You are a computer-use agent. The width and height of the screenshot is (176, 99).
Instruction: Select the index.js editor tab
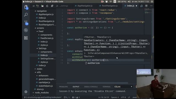pyautogui.click(x=130, y=6)
